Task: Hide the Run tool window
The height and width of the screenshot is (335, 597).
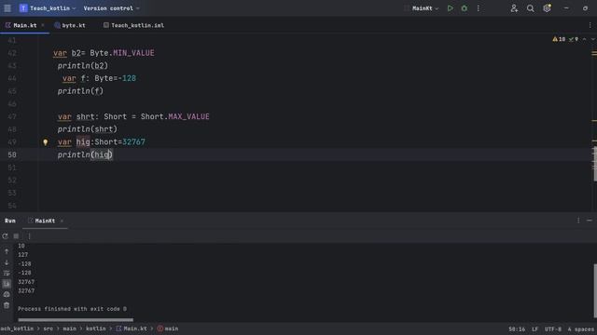Action: 589,221
